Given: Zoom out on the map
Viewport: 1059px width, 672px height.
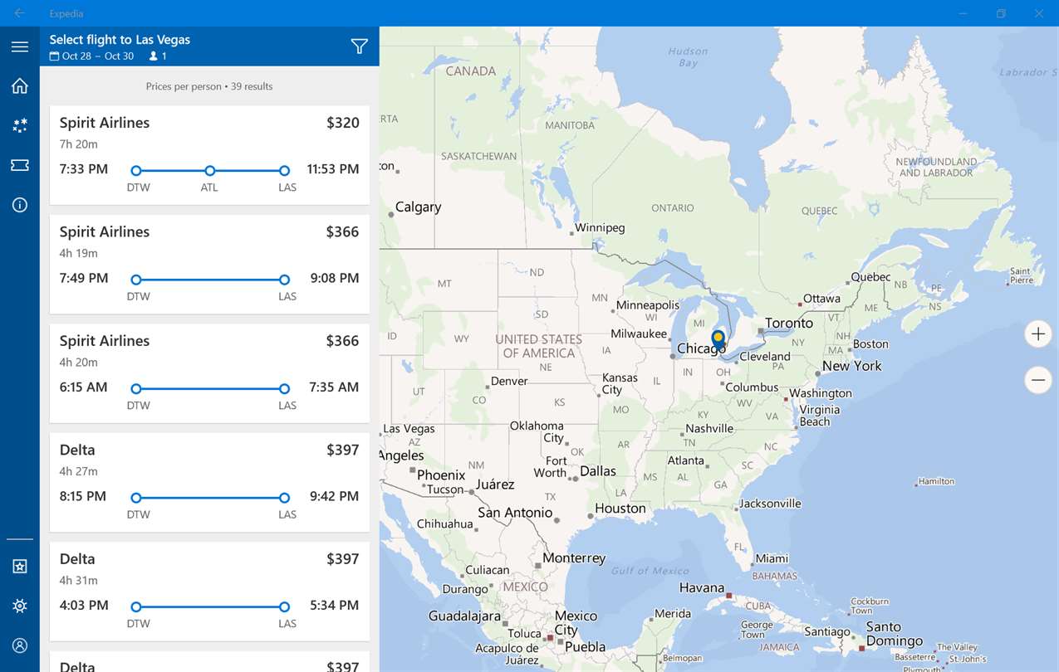Looking at the screenshot, I should point(1037,381).
